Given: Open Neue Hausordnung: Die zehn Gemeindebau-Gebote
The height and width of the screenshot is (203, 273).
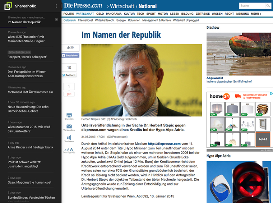Looking at the screenshot, I should (x=28, y=109).
